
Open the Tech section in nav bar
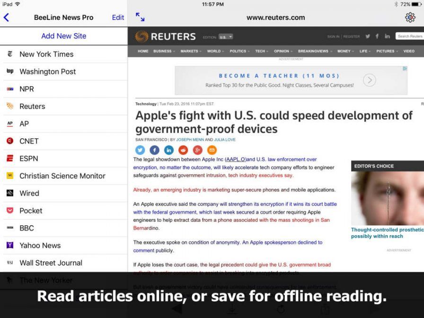tap(262, 51)
